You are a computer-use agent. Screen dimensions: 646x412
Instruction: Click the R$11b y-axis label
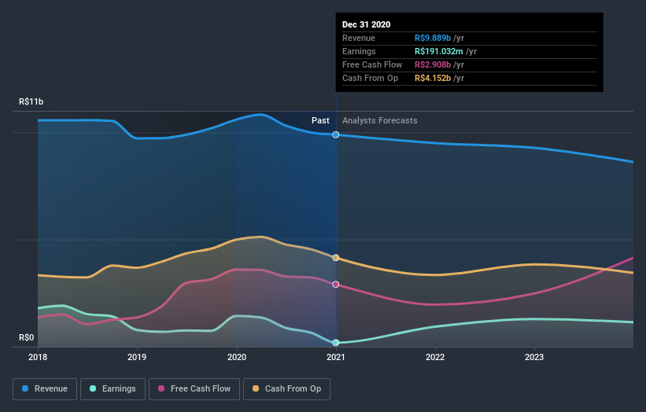pyautogui.click(x=31, y=101)
